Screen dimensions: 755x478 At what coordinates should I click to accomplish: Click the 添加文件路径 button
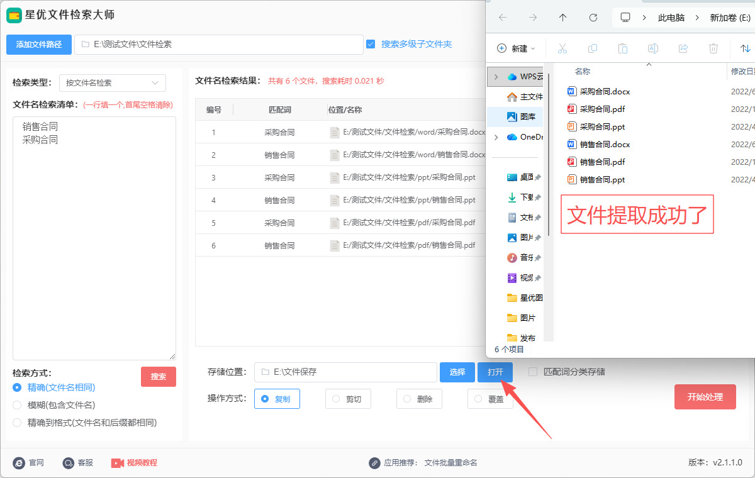point(39,45)
